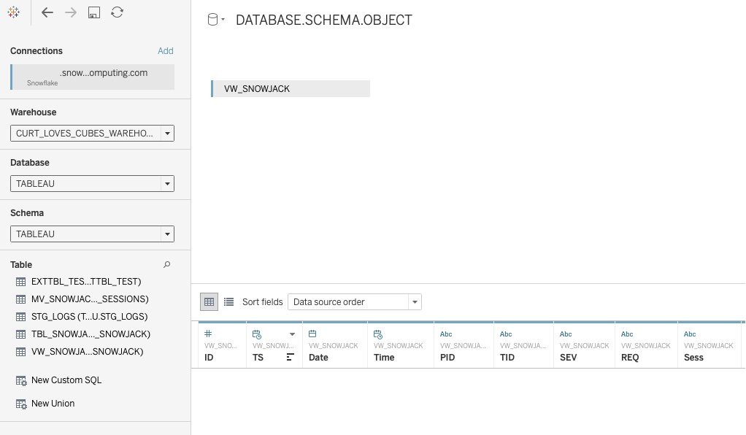Select the Snowflake connection entry
Viewport: 746px width, 435px height.
(x=92, y=77)
